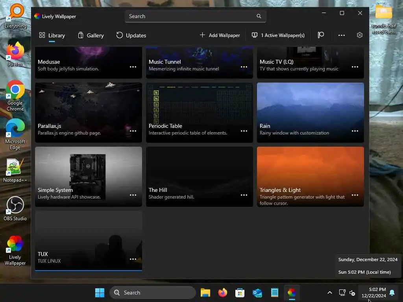Open Microsoft Edge desktop shortcut
Image resolution: width=403 pixels, height=302 pixels.
(x=15, y=134)
